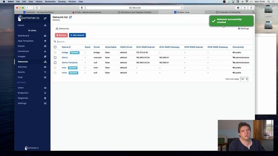The height and width of the screenshot is (156, 278).
Task: Open the File menu
Action: (x=18, y=2)
